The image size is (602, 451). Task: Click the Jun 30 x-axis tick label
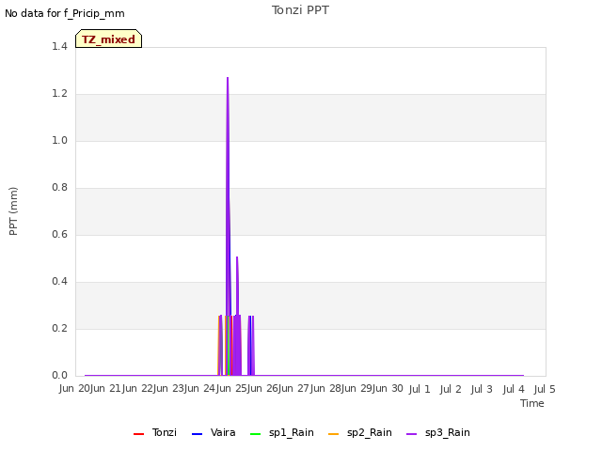[x=388, y=388]
